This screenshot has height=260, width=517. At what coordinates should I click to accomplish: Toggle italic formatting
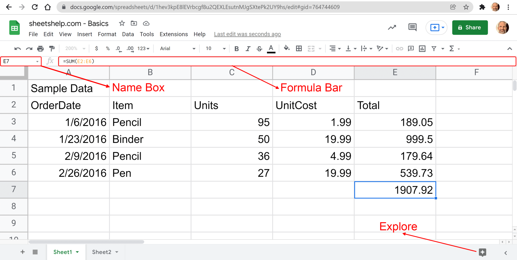[x=248, y=48]
